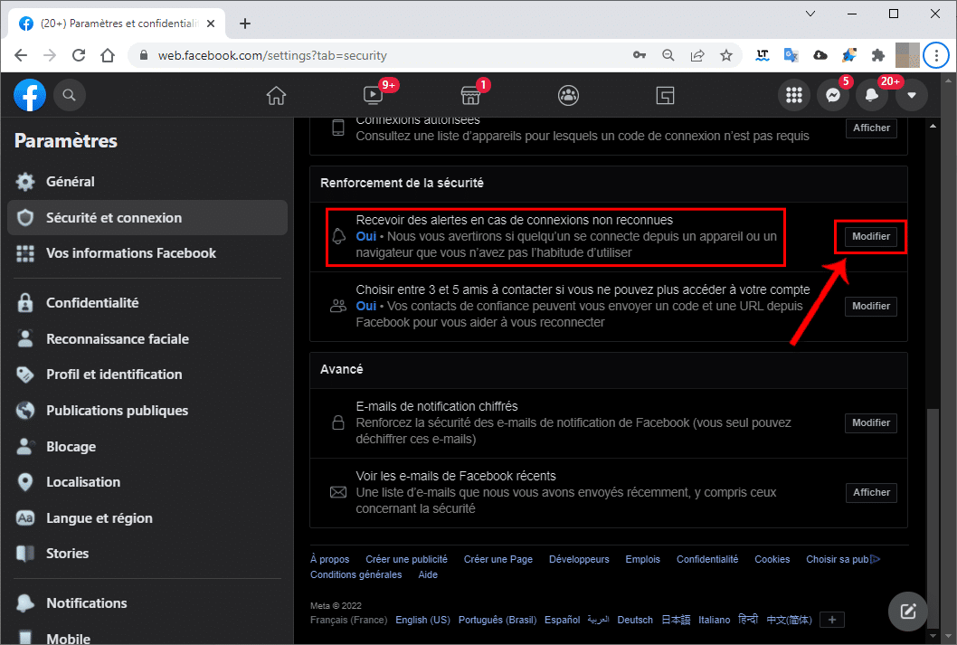Image resolution: width=957 pixels, height=645 pixels.
Task: Click the plus button for more languages
Action: 832,620
